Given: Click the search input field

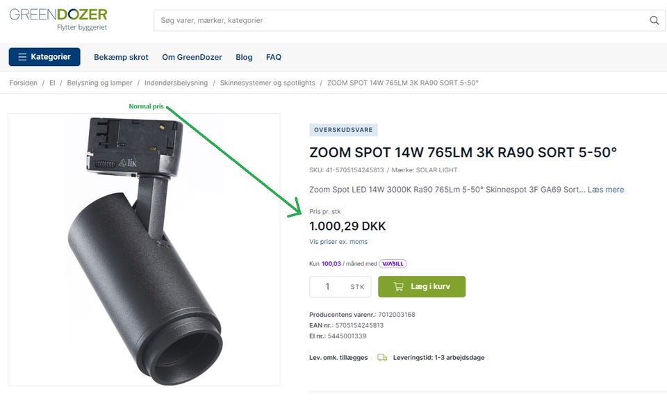Looking at the screenshot, I should (400, 21).
